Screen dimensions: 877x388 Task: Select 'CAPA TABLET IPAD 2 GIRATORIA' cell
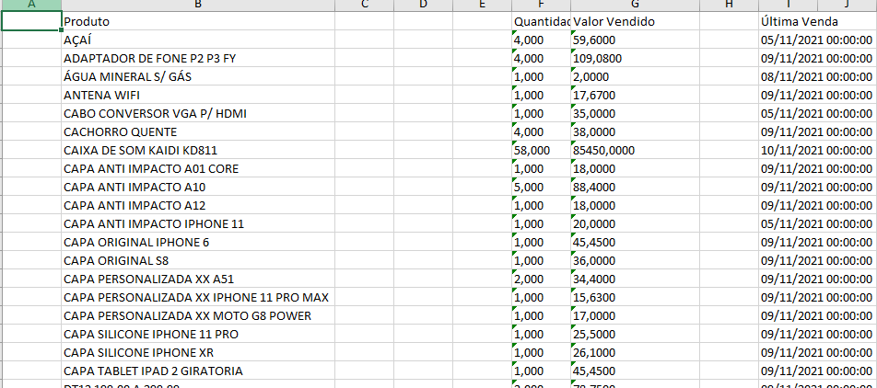[x=199, y=371]
